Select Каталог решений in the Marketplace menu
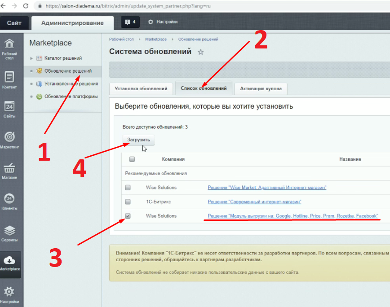Screen dimensions: 390x307 63,58
